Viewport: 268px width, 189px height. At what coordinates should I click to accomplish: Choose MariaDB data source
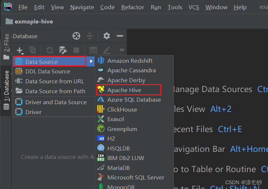(134, 168)
